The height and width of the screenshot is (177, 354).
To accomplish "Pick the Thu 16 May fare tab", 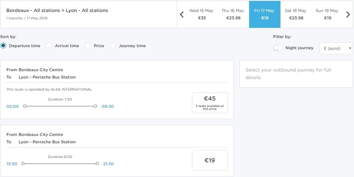I will click(x=233, y=14).
